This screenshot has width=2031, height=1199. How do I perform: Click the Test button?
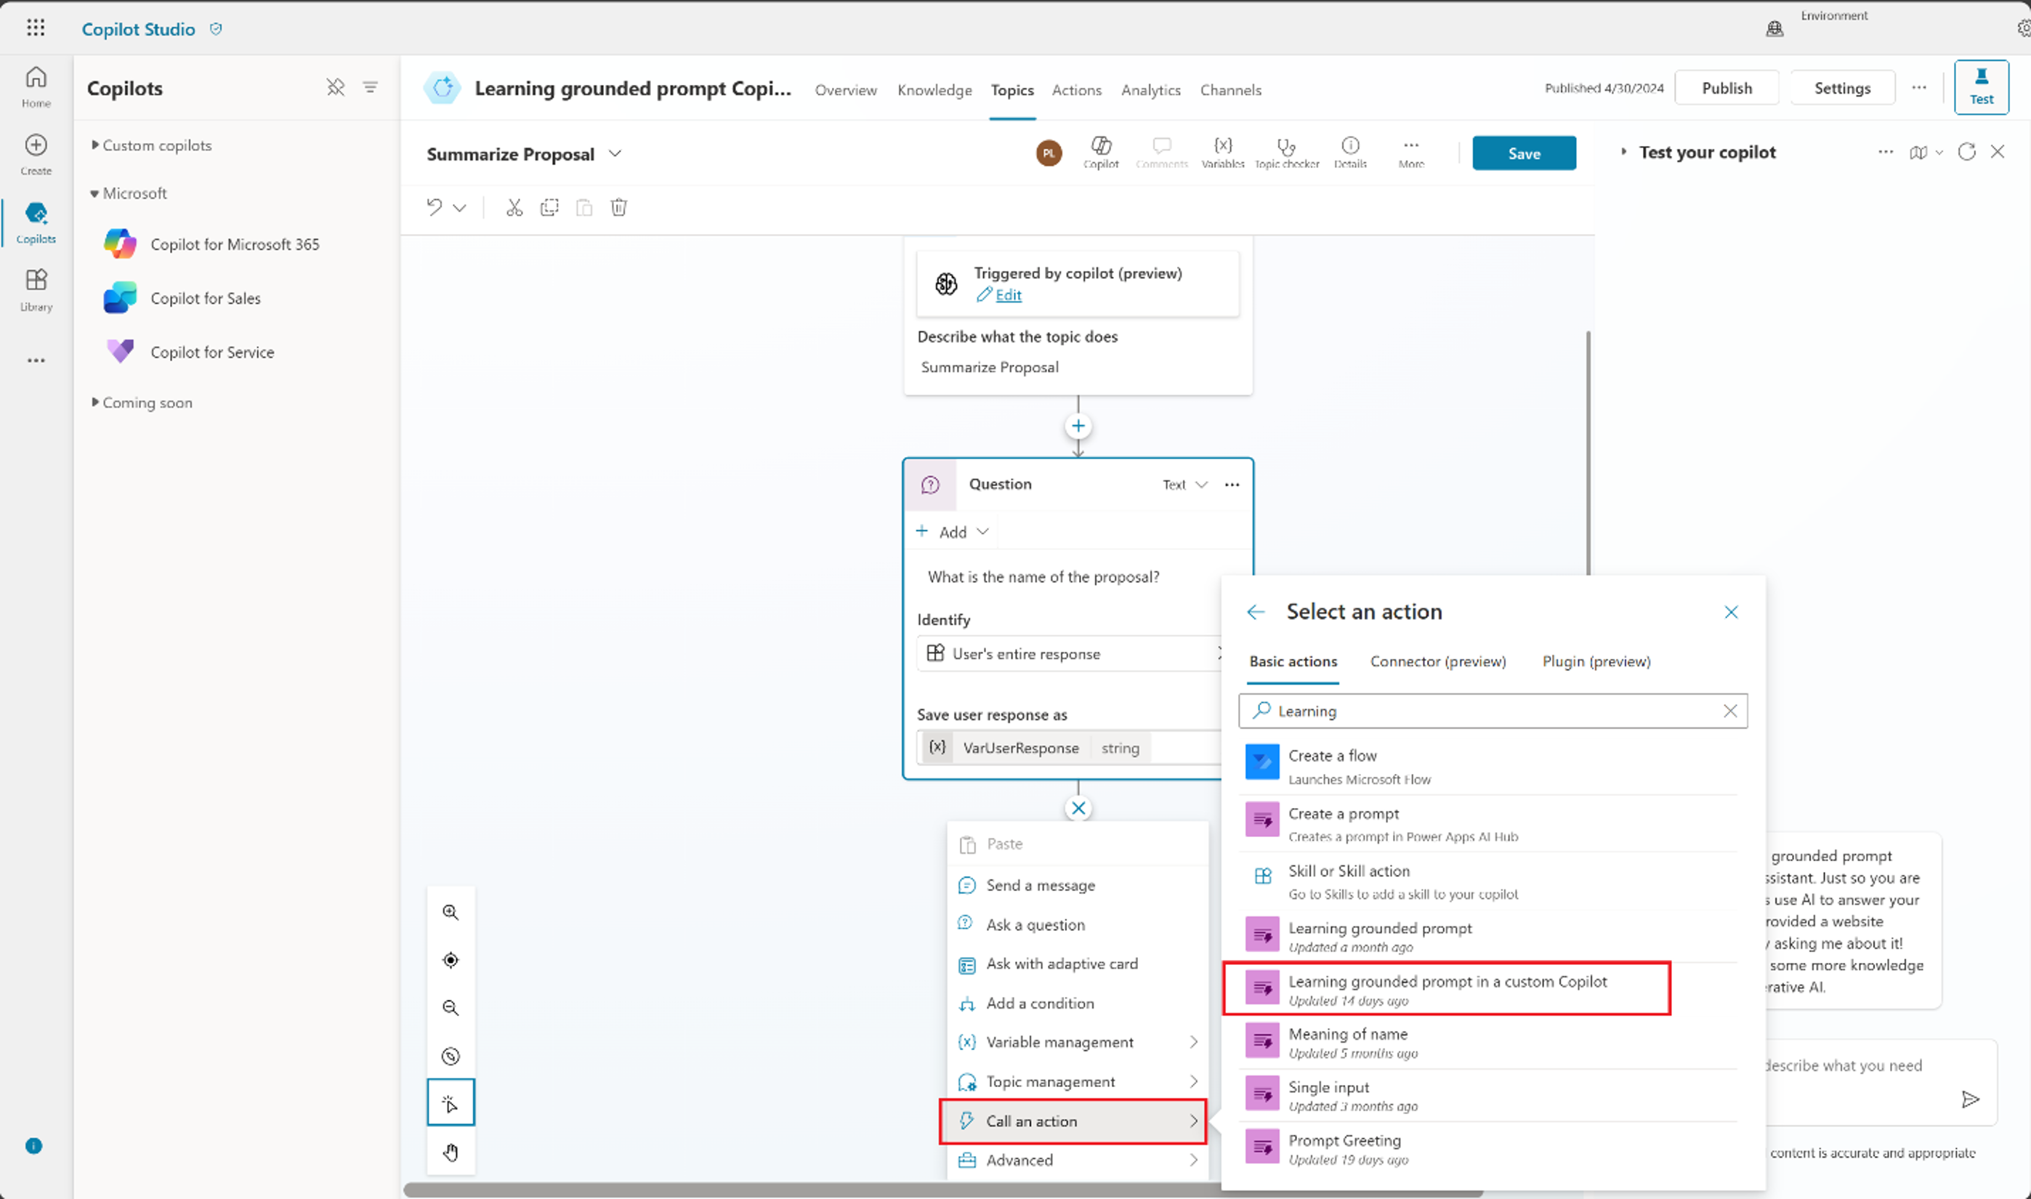1981,87
